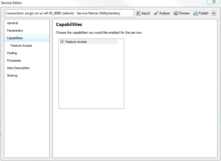Open the Sharing settings page
221x161 pixels.
[x=27, y=75]
